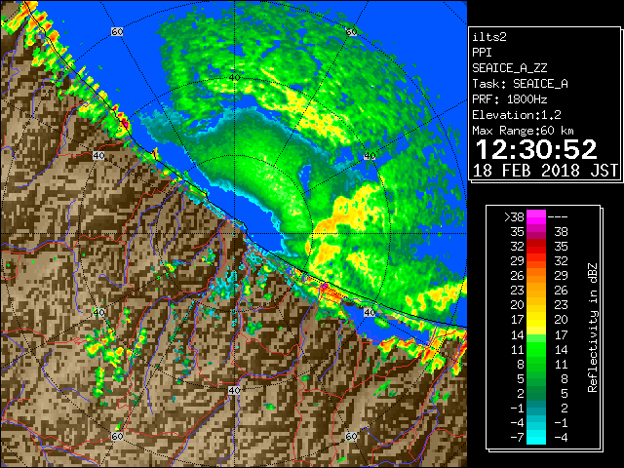The image size is (624, 468).
Task: Click the magenta >38 dBZ color band
Action: tap(536, 216)
